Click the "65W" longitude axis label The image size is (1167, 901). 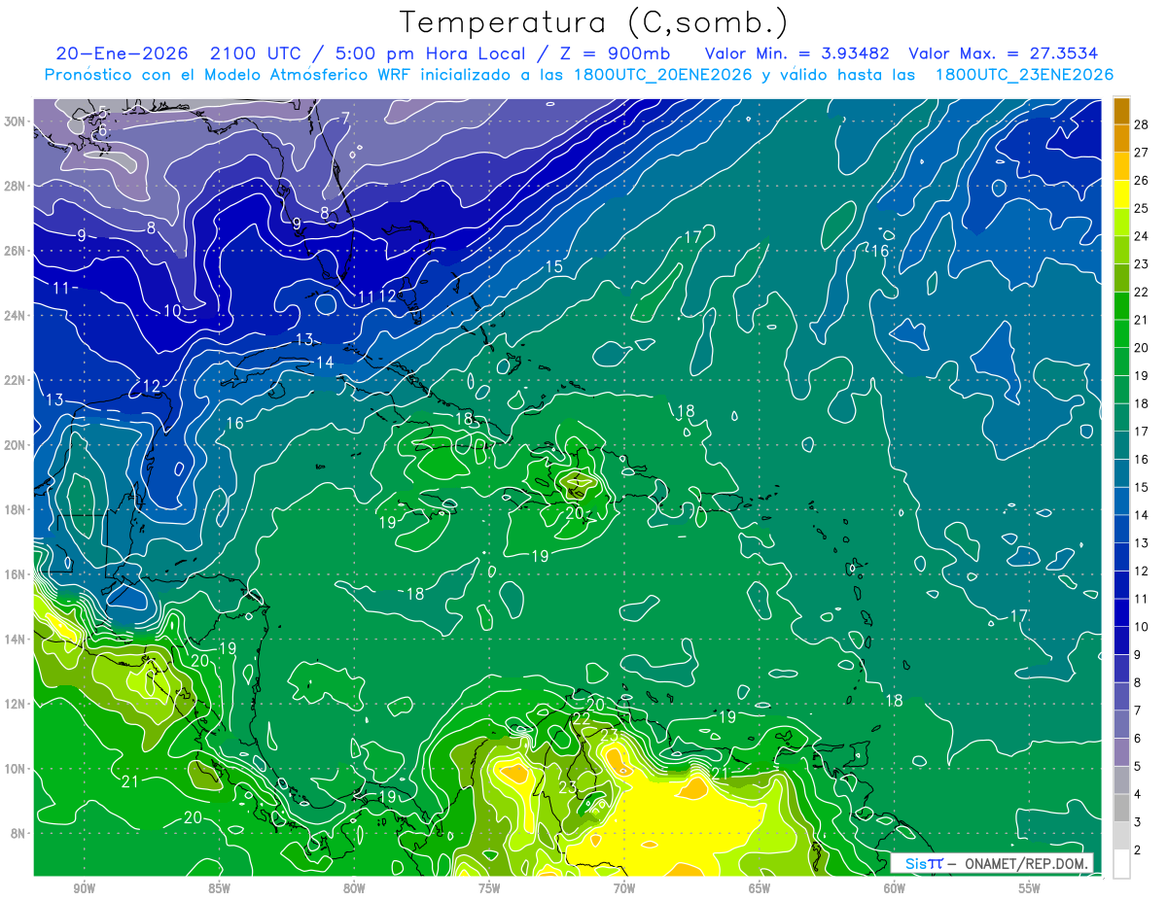[760, 889]
